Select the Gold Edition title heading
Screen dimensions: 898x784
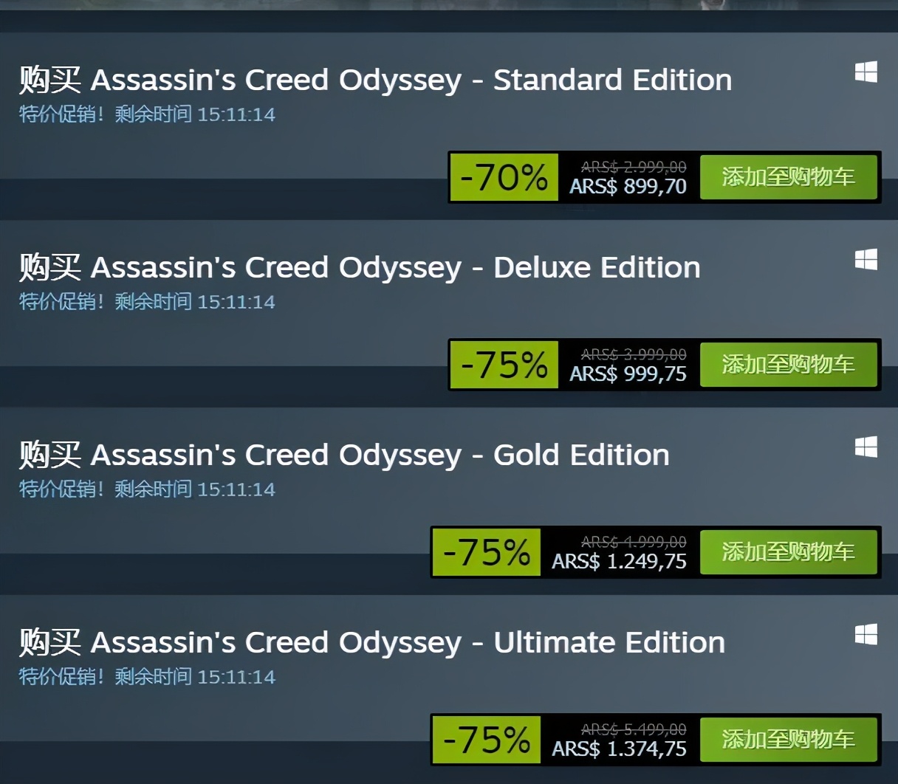[x=343, y=455]
